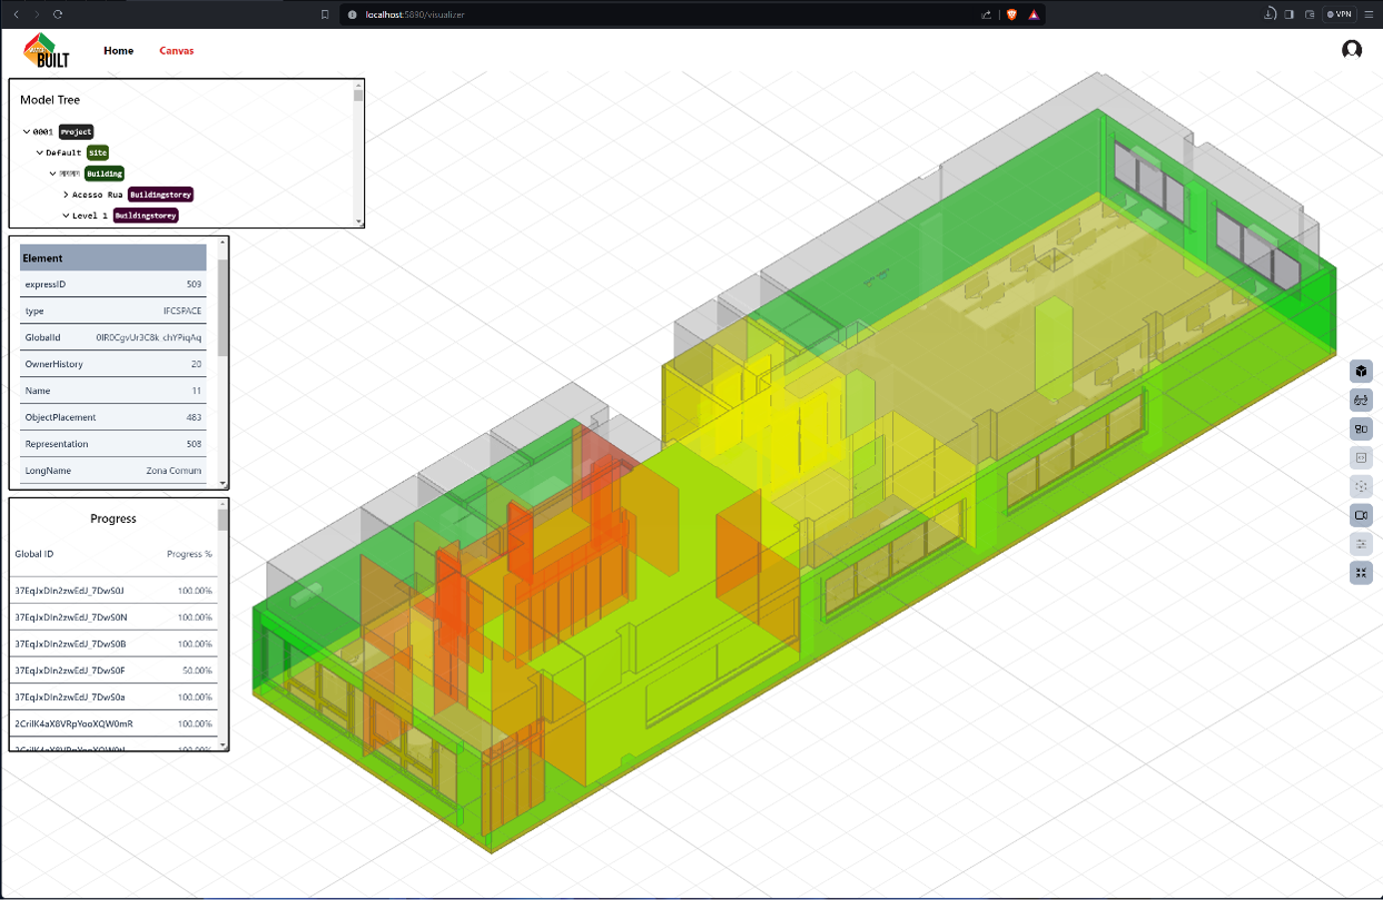
Task: Select the Building tag badge
Action: click(105, 174)
